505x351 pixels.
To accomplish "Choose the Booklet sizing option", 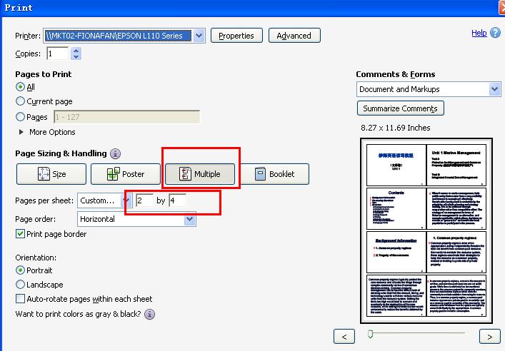I will point(274,174).
